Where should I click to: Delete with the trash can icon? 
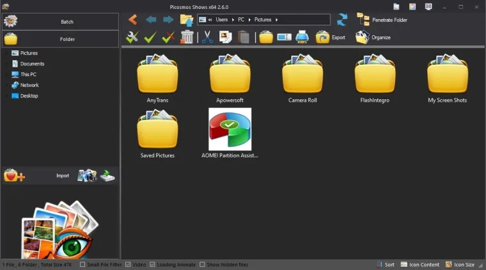tap(187, 37)
